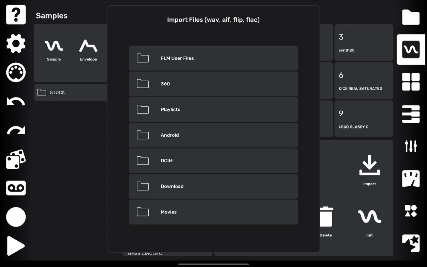Open the 360 folder

(x=213, y=84)
